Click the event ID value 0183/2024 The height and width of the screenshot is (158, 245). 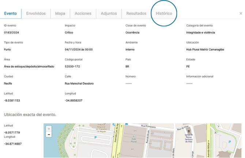[11, 32]
